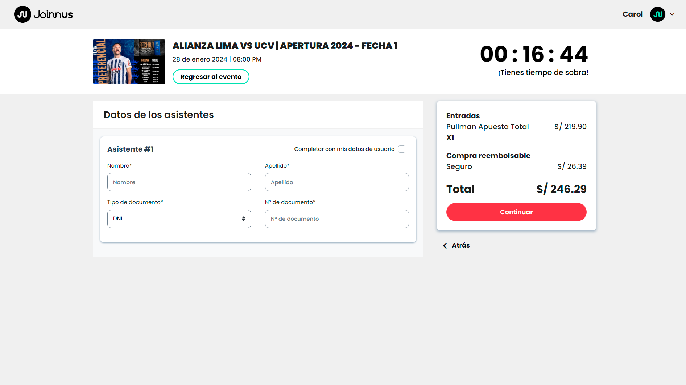Click the "Completar con mis datos de usuario" label
686x385 pixels.
tap(344, 149)
